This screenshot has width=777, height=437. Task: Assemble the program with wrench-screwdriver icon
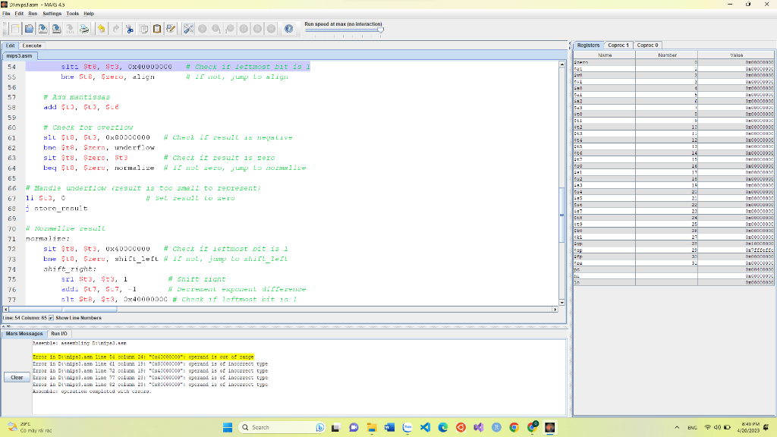click(188, 29)
